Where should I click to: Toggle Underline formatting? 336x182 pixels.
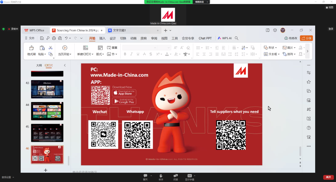pyautogui.click(x=138, y=54)
